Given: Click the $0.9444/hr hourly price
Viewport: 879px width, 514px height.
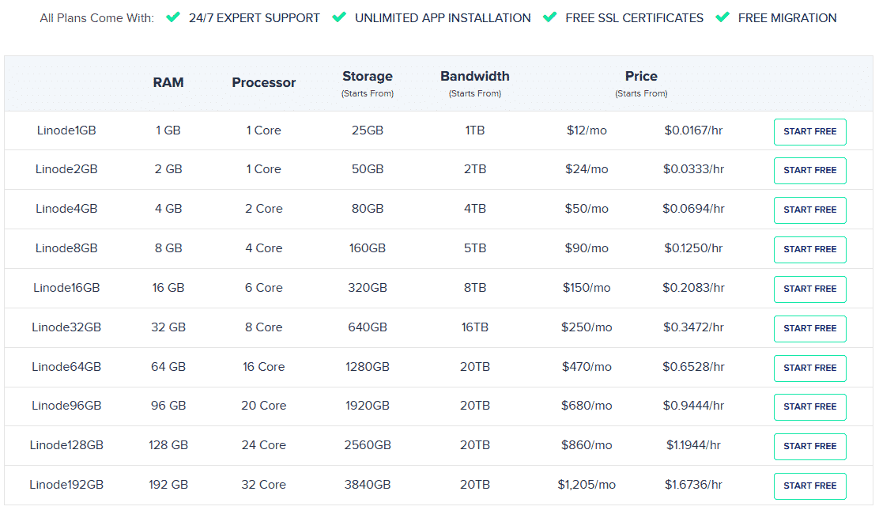Looking at the screenshot, I should coord(693,405).
